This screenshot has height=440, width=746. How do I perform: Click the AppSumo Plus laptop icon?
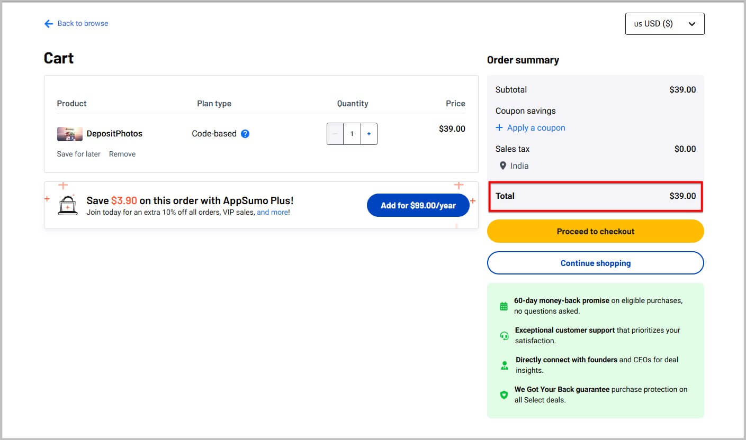coord(68,205)
